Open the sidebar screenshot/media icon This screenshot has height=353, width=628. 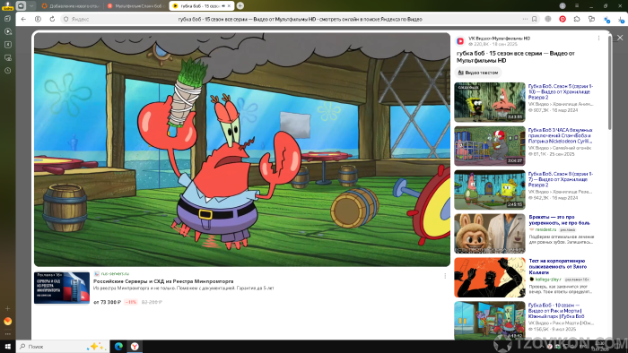coord(7,57)
